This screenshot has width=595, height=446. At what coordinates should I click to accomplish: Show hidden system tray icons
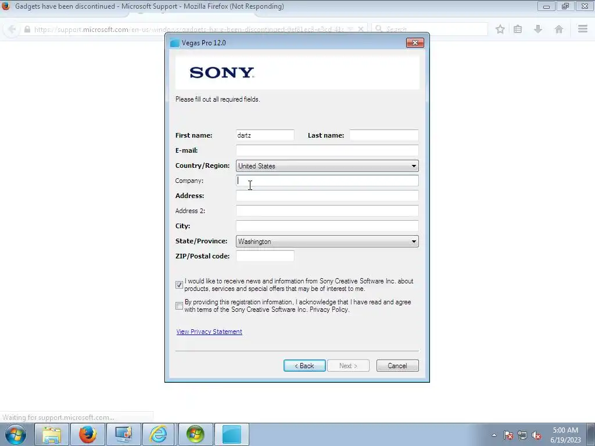(x=494, y=435)
